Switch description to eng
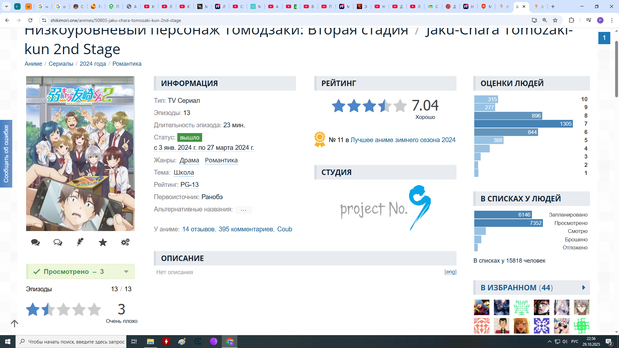 point(450,272)
